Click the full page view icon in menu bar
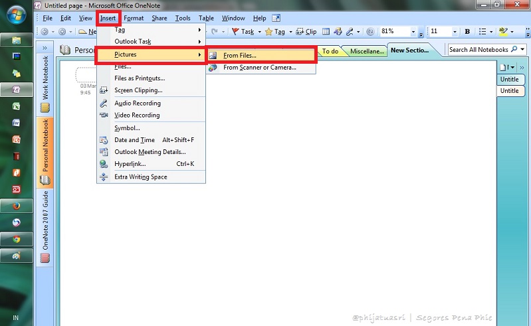This screenshot has height=326, width=531. (276, 19)
